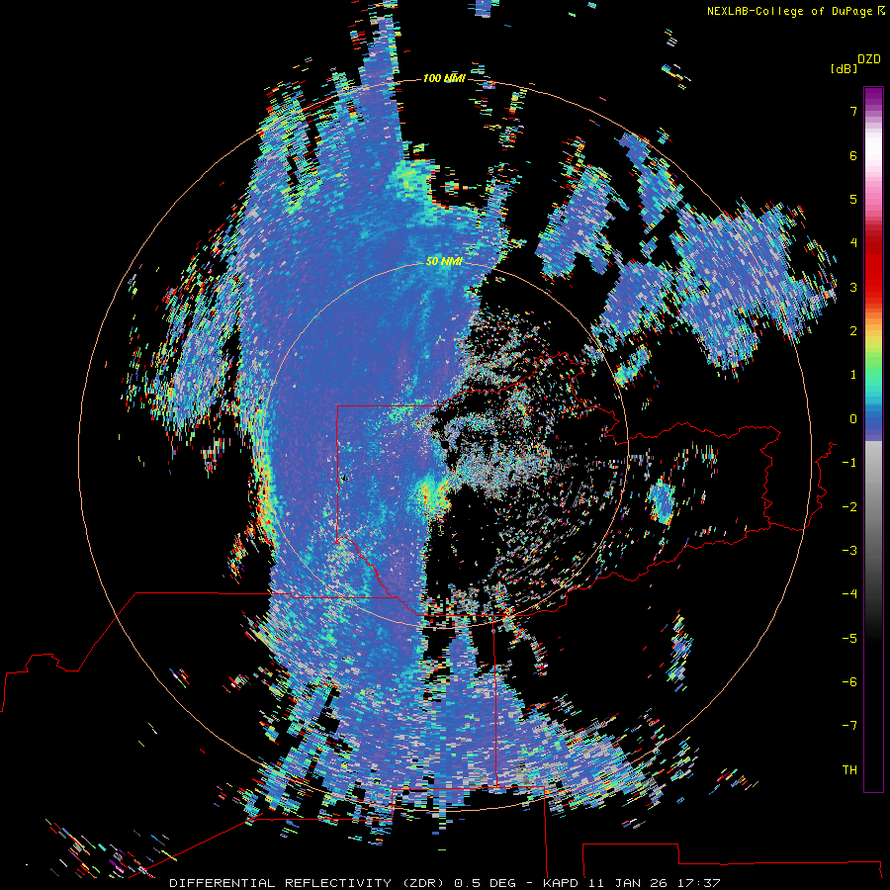Screen dimensions: 890x890
Task: Click the 50 NMI range ring label
Action: pos(444,261)
